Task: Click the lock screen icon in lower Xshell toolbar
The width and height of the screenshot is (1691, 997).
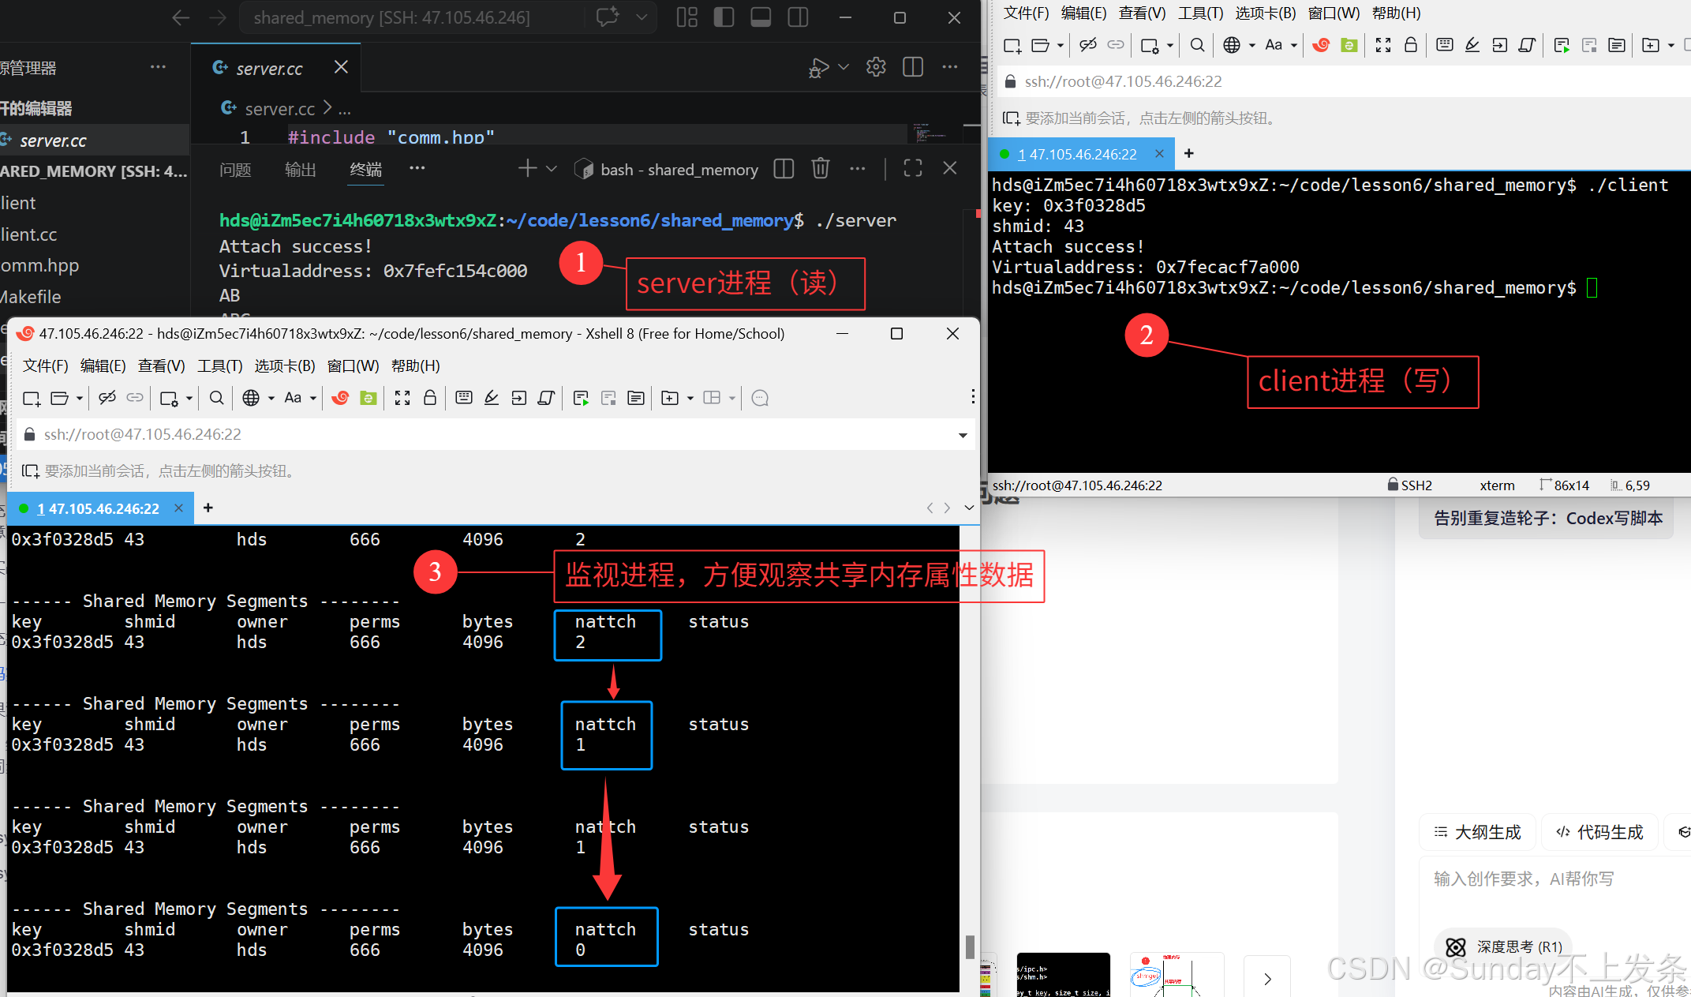Action: pyautogui.click(x=430, y=399)
